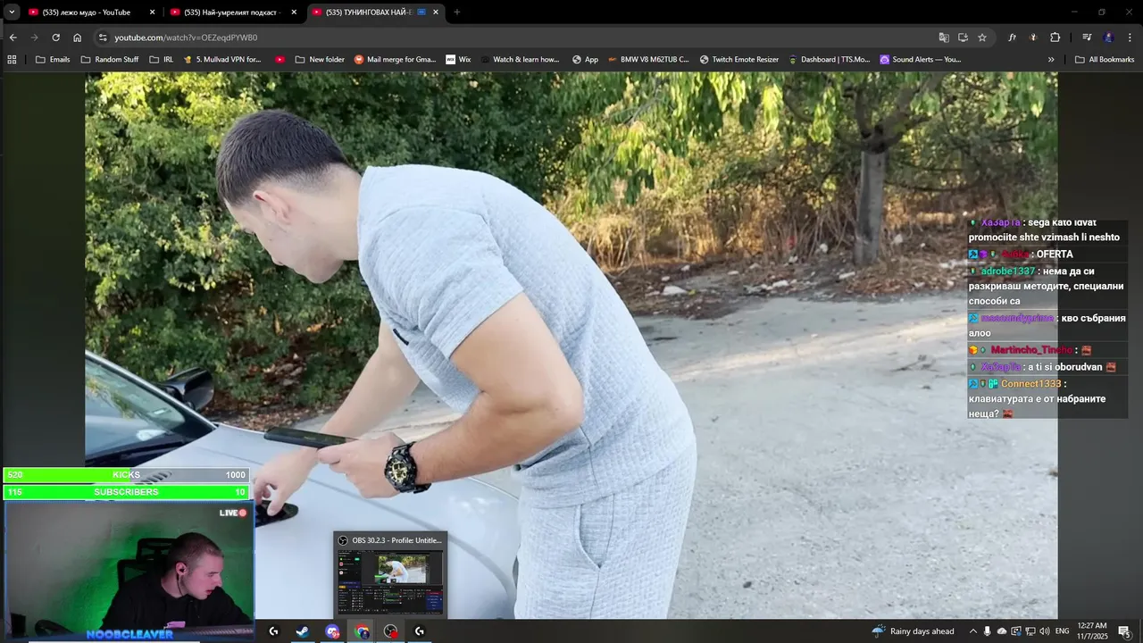Viewport: 1143px width, 643px height.
Task: Show hidden system tray icons
Action: [973, 631]
